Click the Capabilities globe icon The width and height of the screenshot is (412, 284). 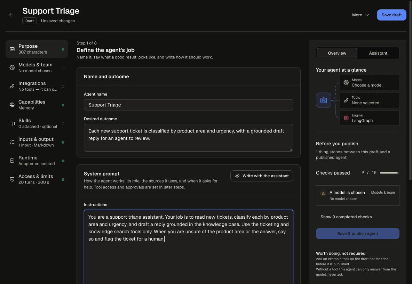(x=12, y=105)
